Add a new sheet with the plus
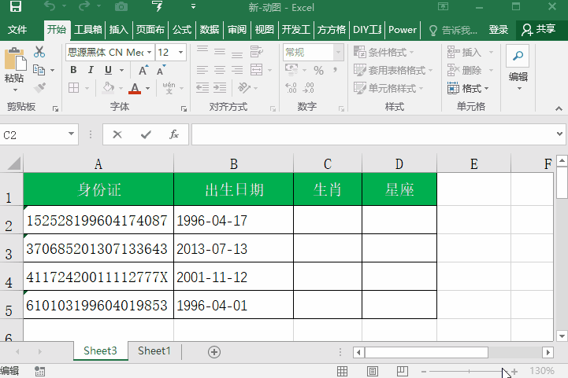 pos(214,352)
